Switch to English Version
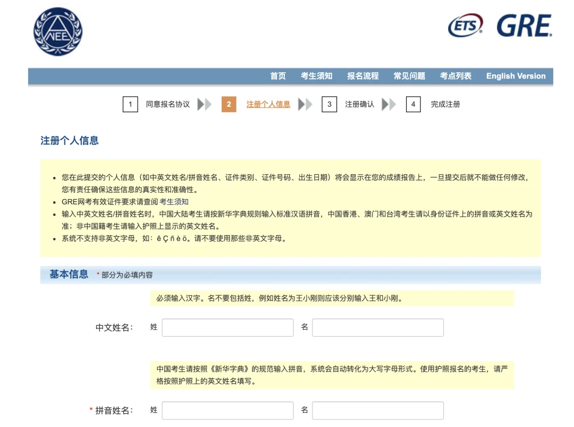Image resolution: width=574 pixels, height=427 pixels. tap(516, 76)
